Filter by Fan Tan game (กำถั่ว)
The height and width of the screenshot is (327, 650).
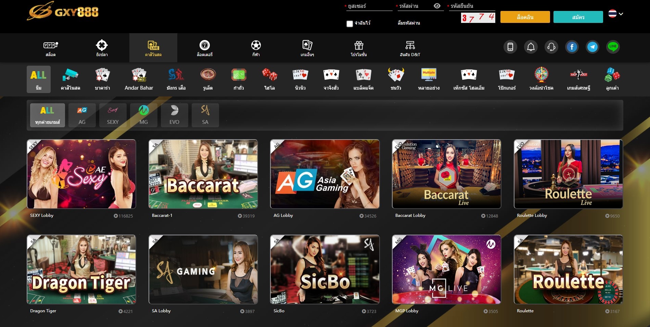[239, 79]
